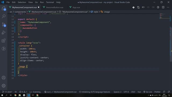The height and width of the screenshot is (97, 172).
Task: Open the Help menu
Action: [x=58, y=2]
